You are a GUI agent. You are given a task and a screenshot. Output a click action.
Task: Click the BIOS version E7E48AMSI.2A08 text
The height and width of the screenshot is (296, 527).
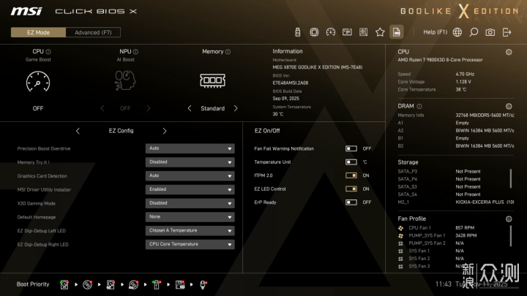coord(291,83)
